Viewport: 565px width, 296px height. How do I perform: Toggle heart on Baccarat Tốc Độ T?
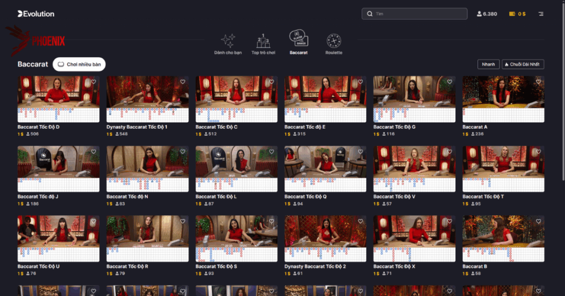tap(539, 152)
